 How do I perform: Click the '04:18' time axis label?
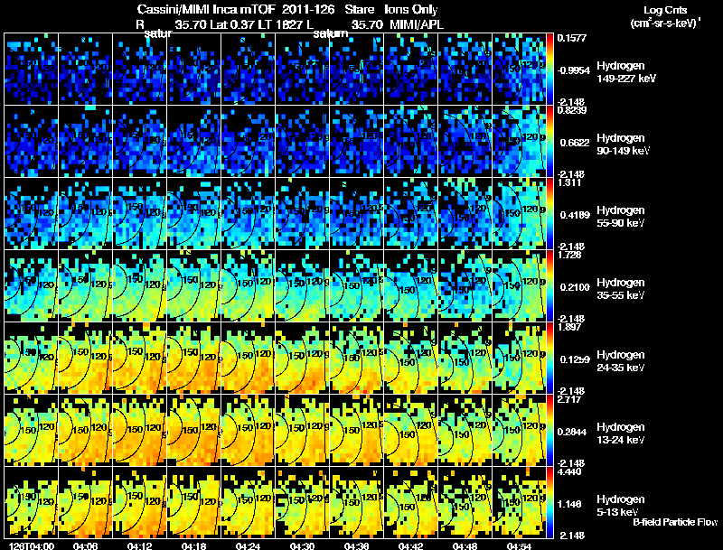194,545
